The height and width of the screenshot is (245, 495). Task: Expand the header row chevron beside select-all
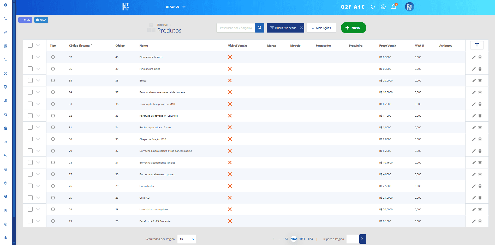click(38, 45)
